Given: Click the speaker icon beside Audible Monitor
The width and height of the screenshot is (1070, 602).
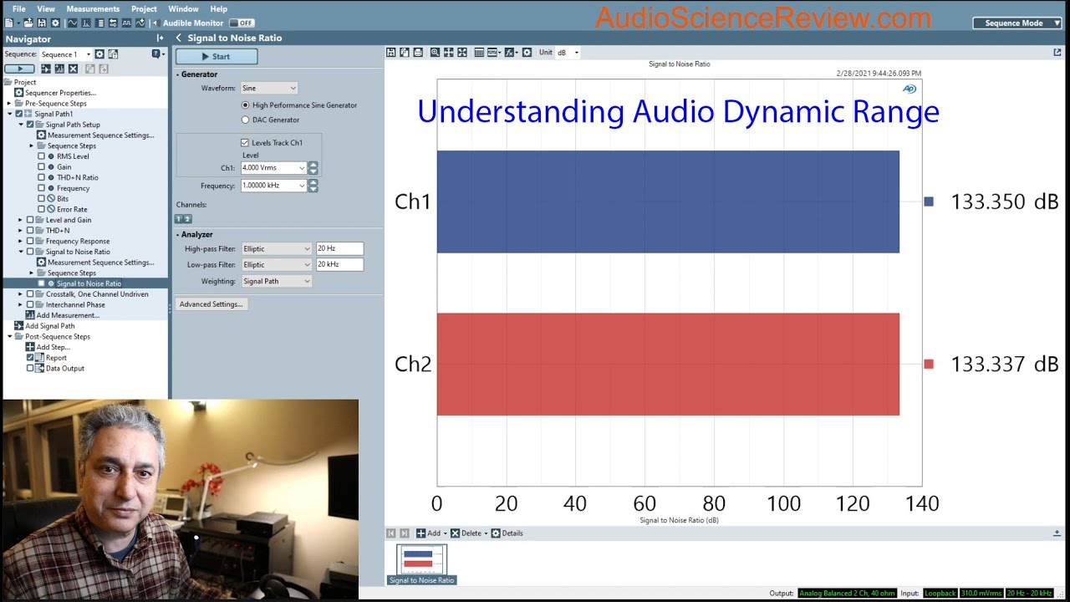Looking at the screenshot, I should pos(156,23).
